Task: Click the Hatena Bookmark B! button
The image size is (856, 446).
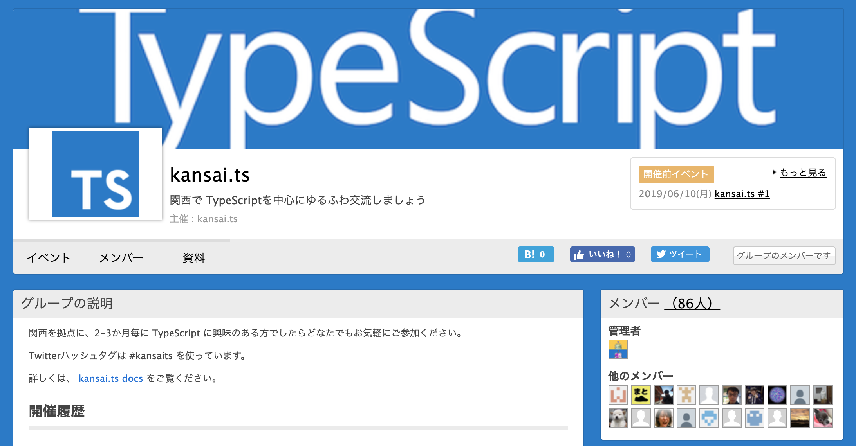Action: click(x=535, y=254)
